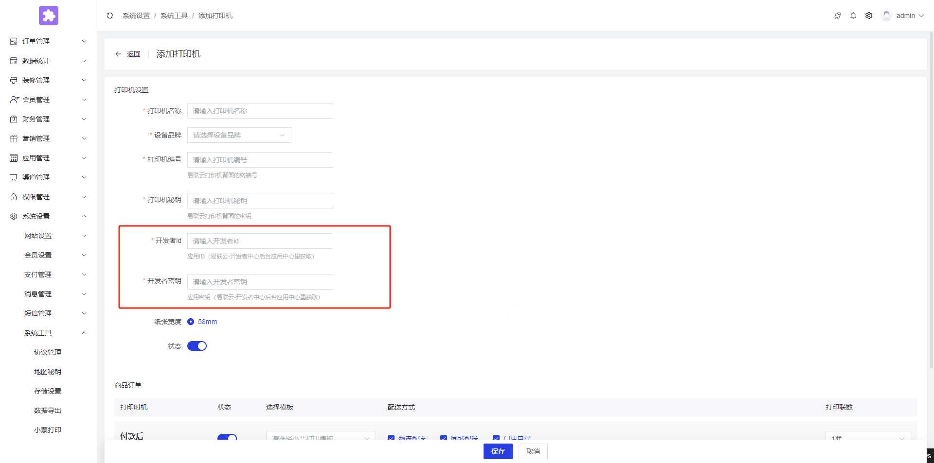Image resolution: width=934 pixels, height=463 pixels.
Task: Open 小票打印 menu item
Action: (x=48, y=430)
